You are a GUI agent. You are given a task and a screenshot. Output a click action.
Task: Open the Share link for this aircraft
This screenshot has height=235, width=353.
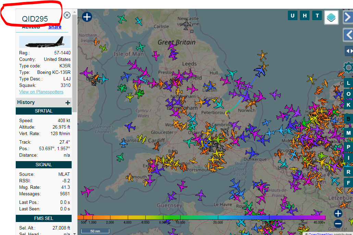click(x=55, y=27)
